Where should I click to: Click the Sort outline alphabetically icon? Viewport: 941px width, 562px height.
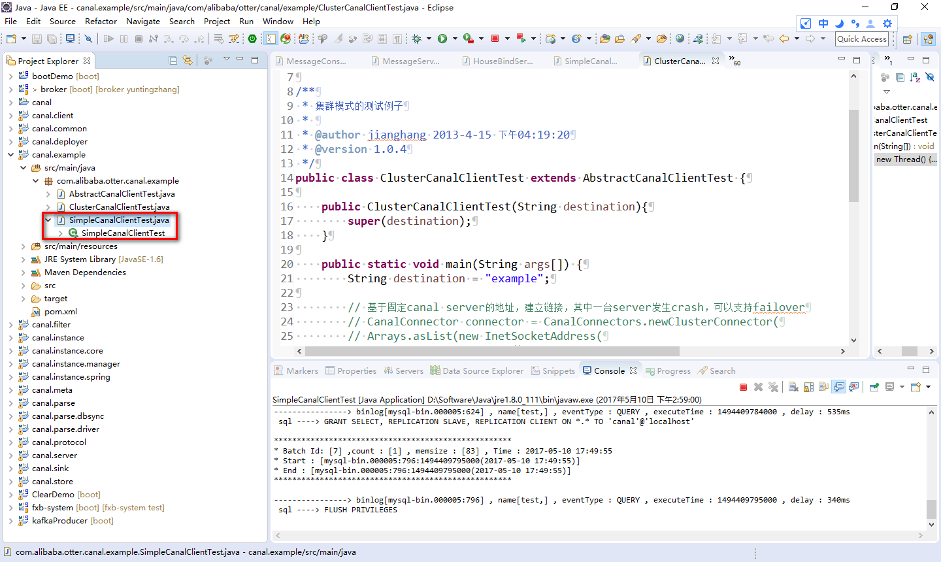point(915,77)
